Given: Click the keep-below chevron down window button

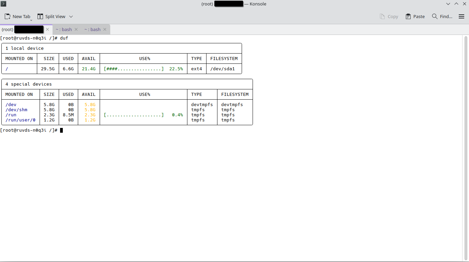Looking at the screenshot, I should click(448, 4).
